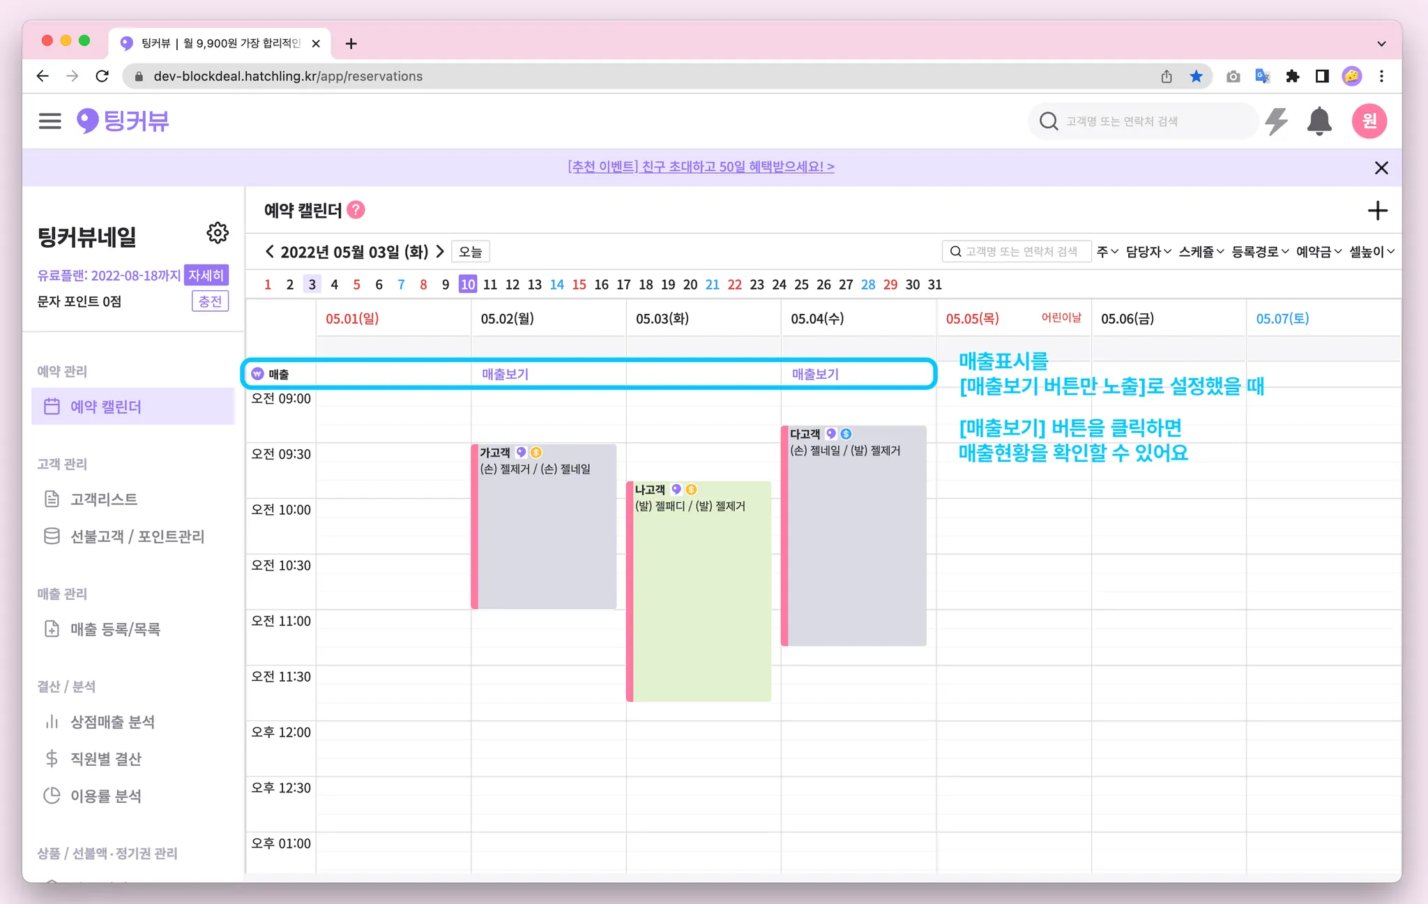The height and width of the screenshot is (904, 1428).
Task: Expand the 등록경로 dropdown
Action: coord(1259,252)
